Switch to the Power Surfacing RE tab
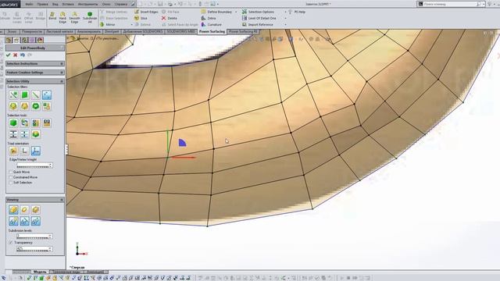500x281 pixels. [x=243, y=31]
